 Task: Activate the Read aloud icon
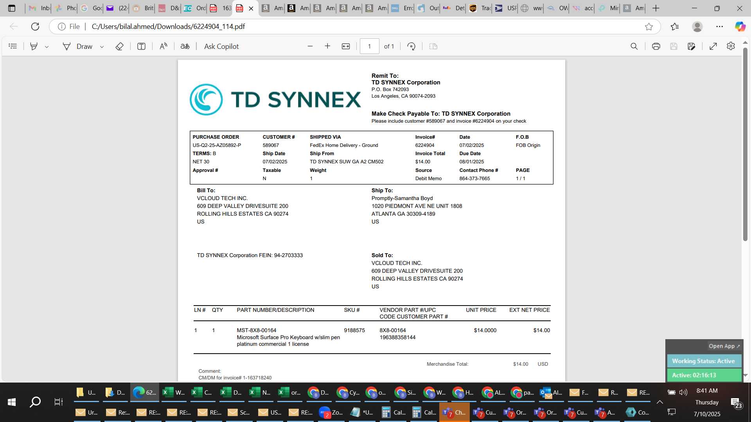coord(163,46)
